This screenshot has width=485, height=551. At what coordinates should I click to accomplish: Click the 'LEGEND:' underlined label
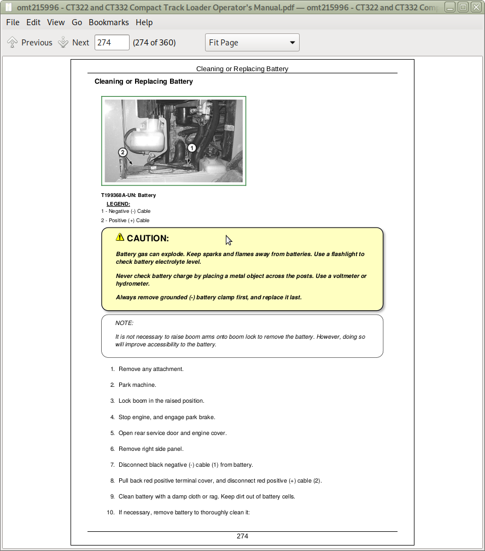coord(118,204)
